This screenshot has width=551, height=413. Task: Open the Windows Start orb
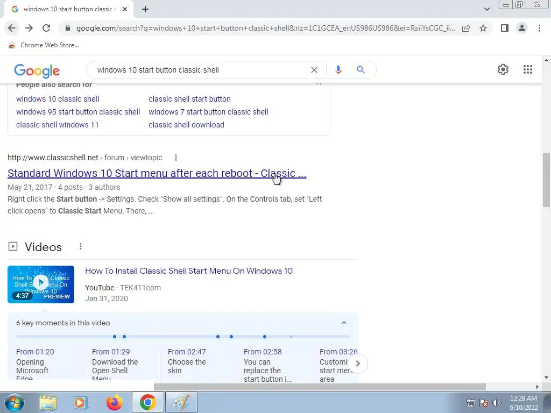click(x=14, y=402)
